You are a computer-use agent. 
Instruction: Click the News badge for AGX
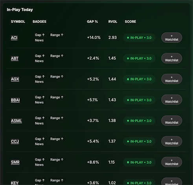pos(39,82)
